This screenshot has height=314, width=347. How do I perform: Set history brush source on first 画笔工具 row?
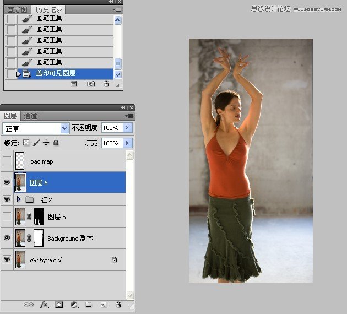[12, 19]
